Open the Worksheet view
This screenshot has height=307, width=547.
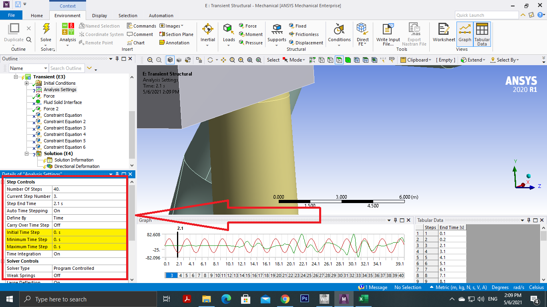(x=444, y=33)
